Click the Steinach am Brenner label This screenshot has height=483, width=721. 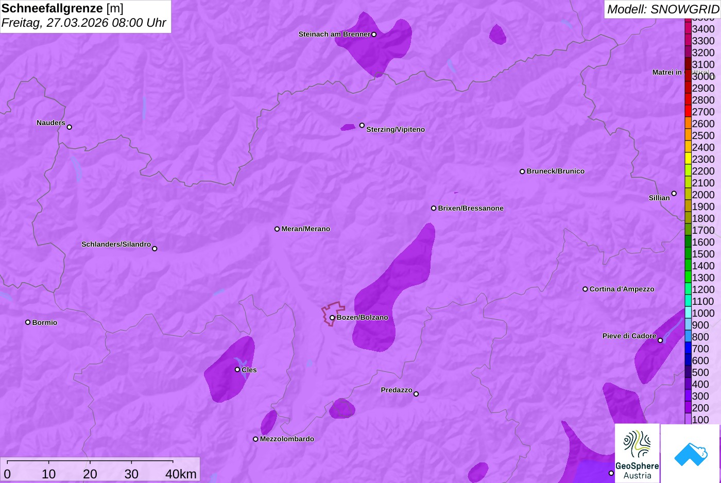(x=334, y=34)
